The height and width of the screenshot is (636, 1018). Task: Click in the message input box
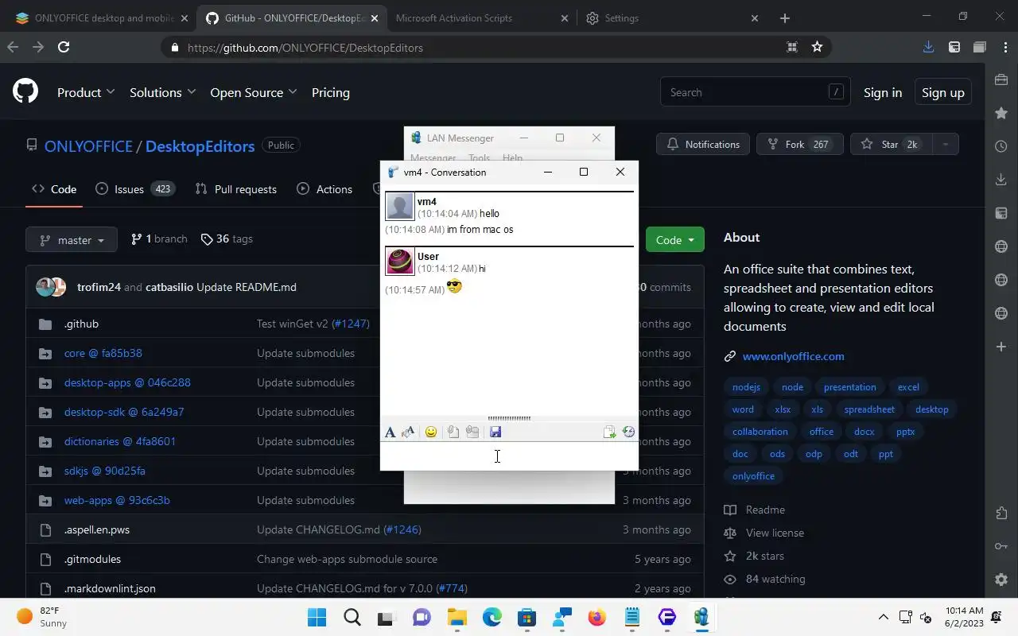point(509,456)
